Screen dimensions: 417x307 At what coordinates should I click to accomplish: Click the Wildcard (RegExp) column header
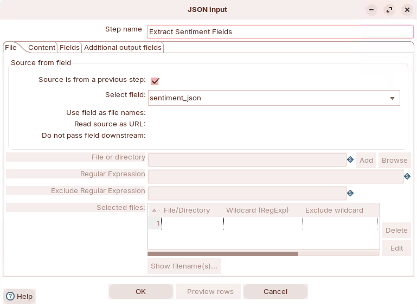pyautogui.click(x=257, y=210)
